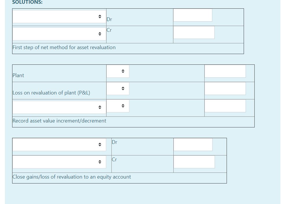The width and height of the screenshot is (281, 204).
Task: Open the Dr/Cr dropdown beside Loss on revaluation
Action: [x=118, y=88]
